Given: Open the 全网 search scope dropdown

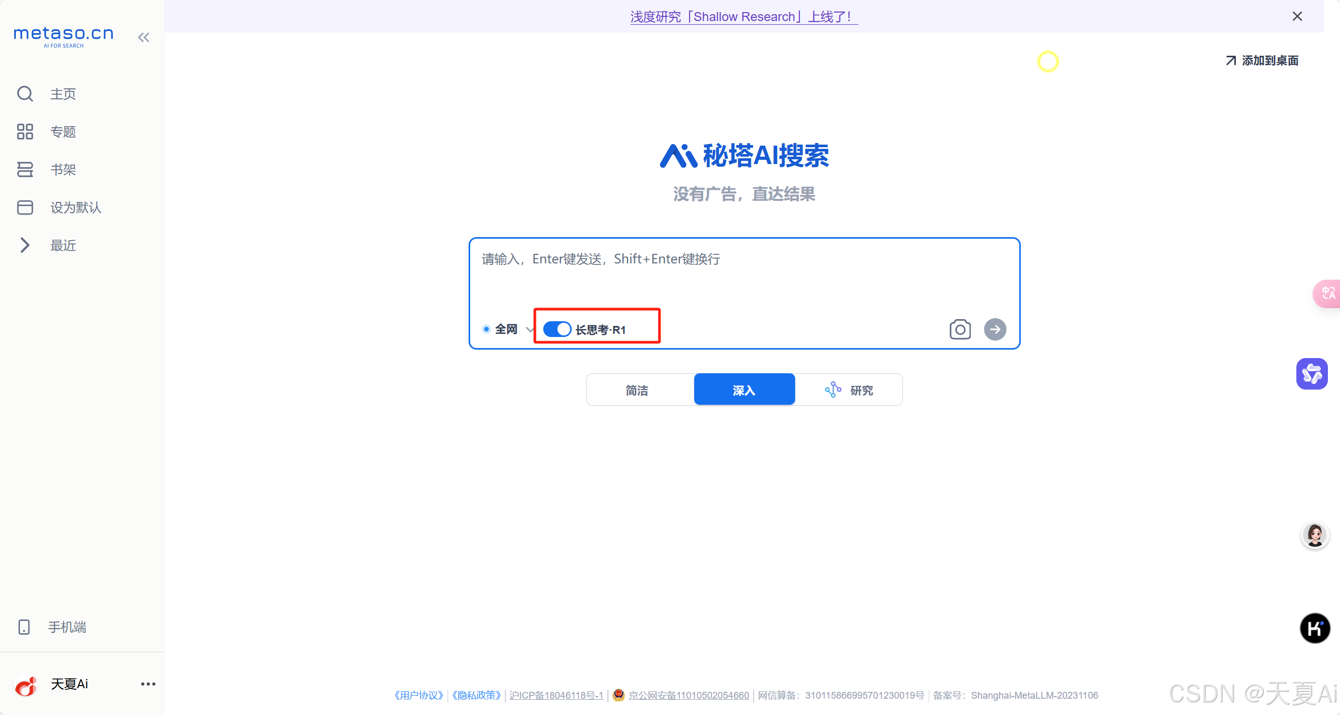Looking at the screenshot, I should coord(507,329).
